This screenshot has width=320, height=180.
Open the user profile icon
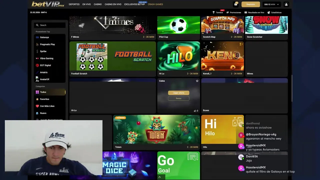tap(286, 4)
